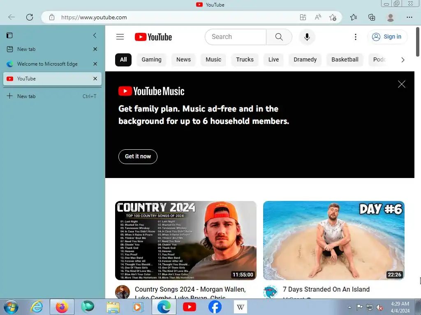Open MrBeast channel avatar
This screenshot has width=421, height=315.
(x=271, y=292)
